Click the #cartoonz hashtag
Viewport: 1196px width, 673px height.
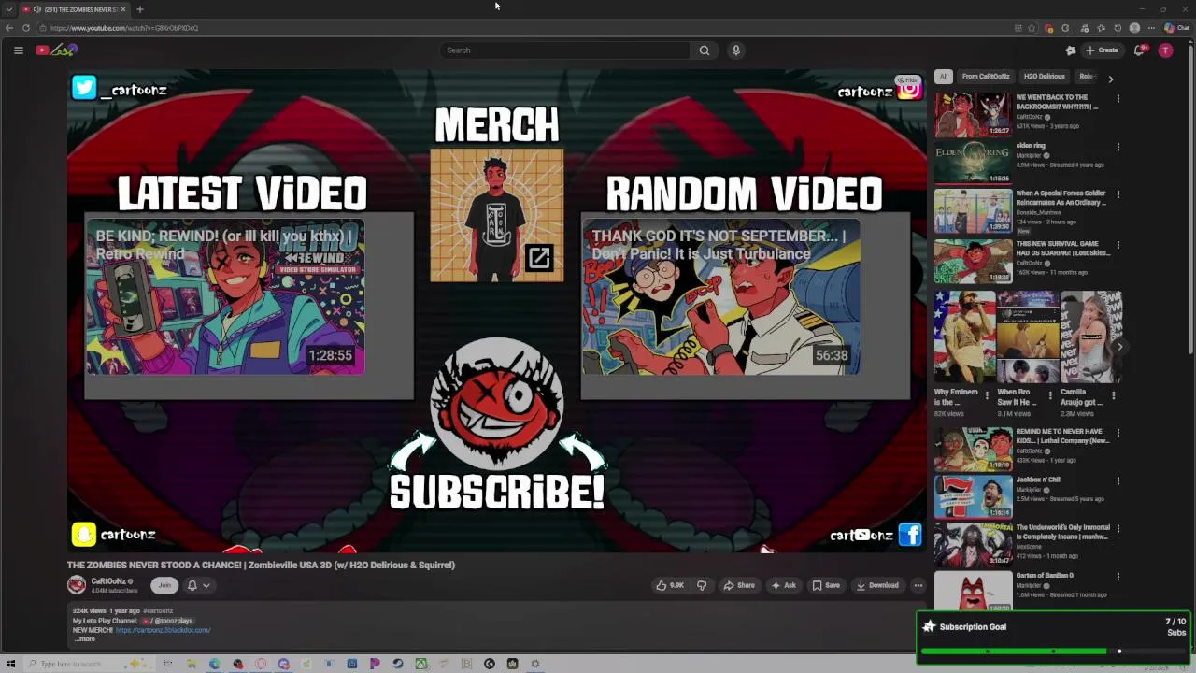(159, 611)
